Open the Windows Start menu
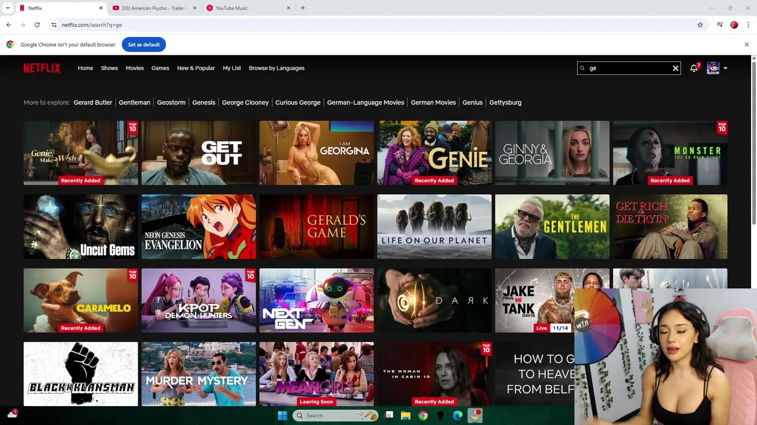The height and width of the screenshot is (425, 757). (282, 416)
